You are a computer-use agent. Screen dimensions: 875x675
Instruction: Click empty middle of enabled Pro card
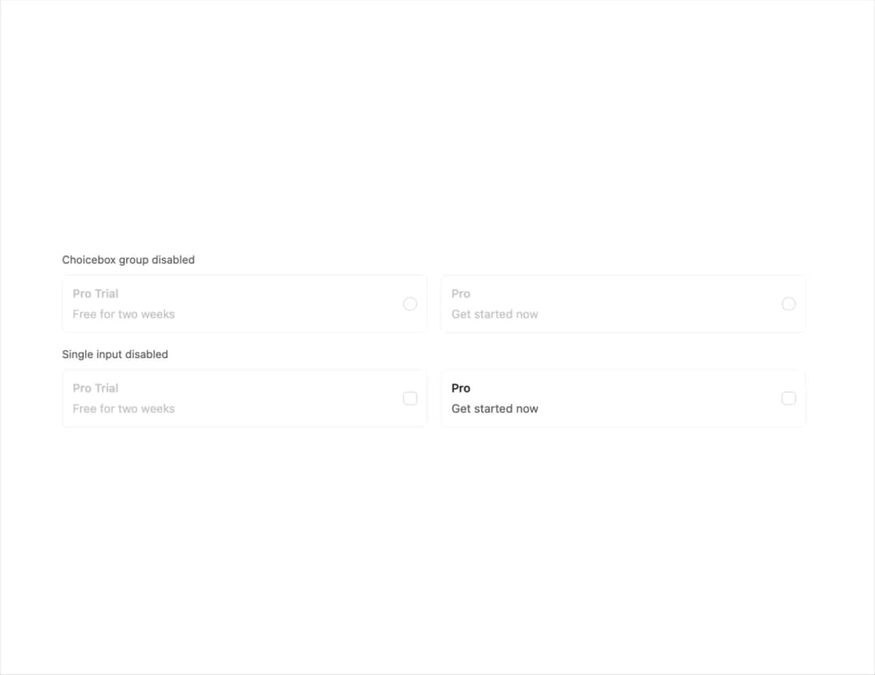pos(659,398)
